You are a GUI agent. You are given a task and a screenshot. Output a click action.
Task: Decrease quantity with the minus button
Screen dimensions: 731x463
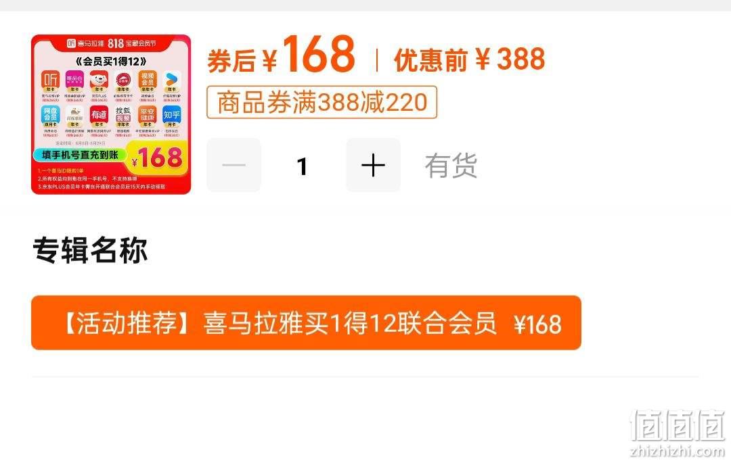click(x=234, y=165)
